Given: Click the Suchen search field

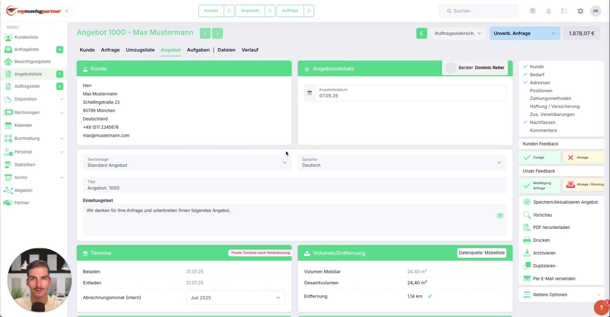Looking at the screenshot, I should point(478,11).
